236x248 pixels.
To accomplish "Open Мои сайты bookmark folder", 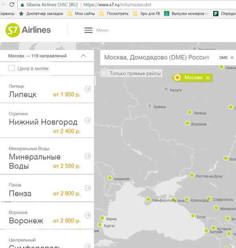I will point(81,13).
